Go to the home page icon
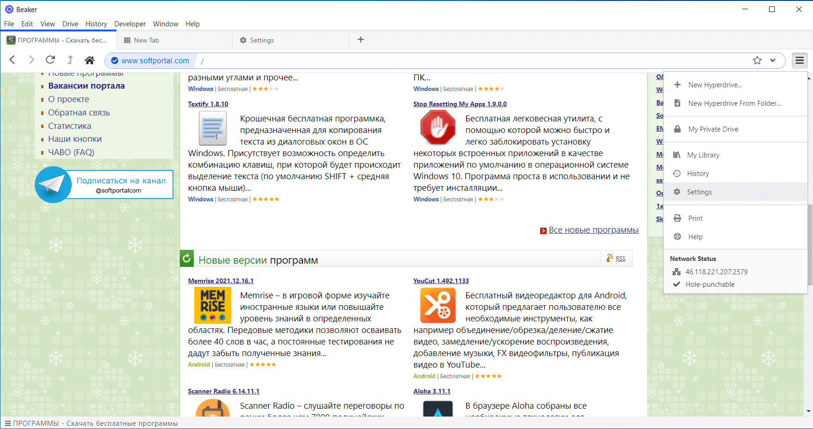 tap(90, 60)
